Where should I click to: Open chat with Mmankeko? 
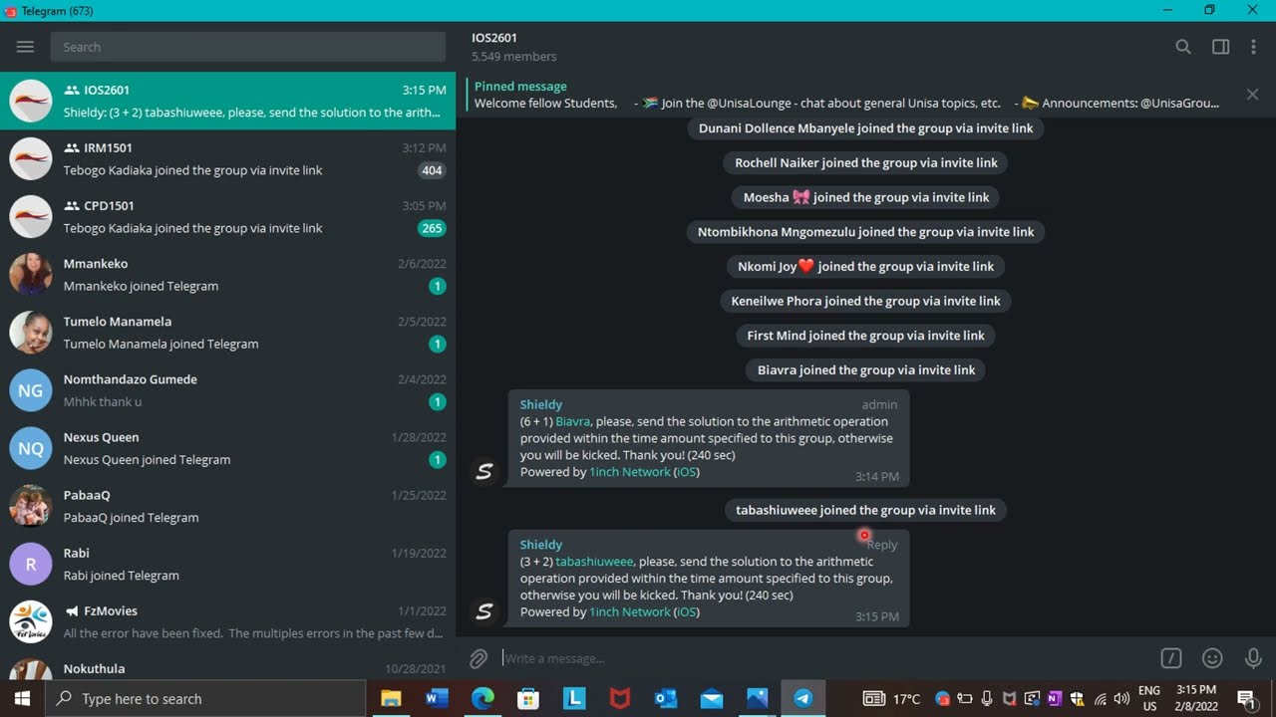pyautogui.click(x=227, y=274)
